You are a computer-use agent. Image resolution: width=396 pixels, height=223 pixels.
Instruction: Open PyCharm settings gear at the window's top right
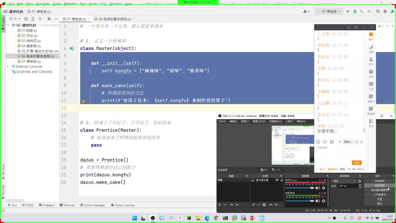385,11
